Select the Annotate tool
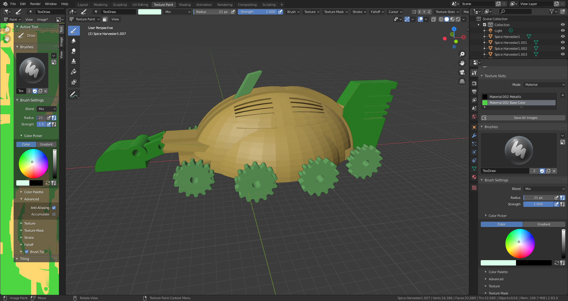This screenshot has height=301, width=568. [74, 95]
